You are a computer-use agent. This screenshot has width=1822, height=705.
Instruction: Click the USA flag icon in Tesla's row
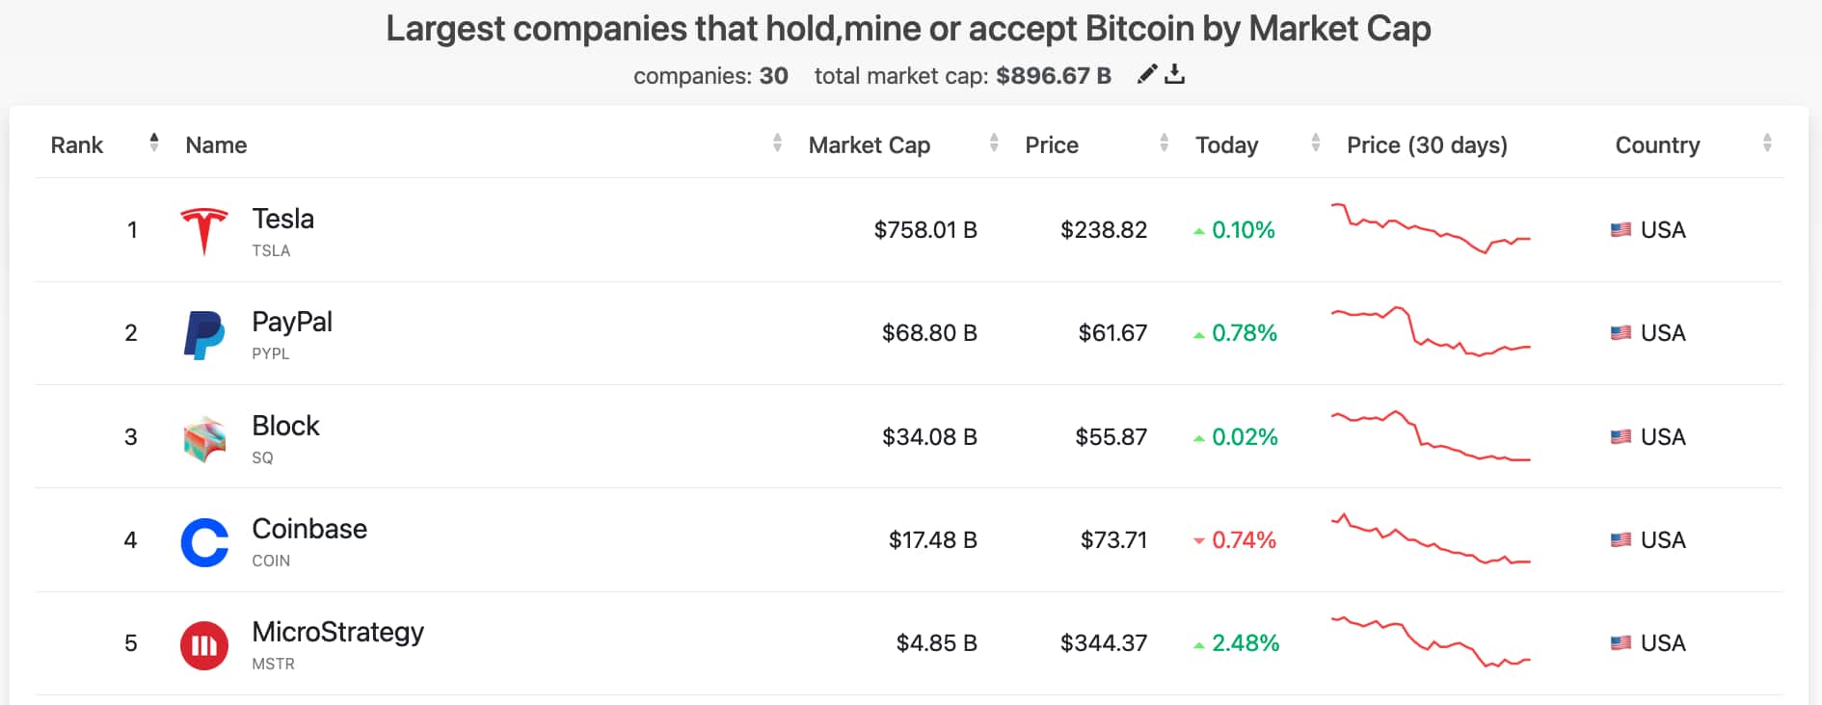pos(1621,230)
